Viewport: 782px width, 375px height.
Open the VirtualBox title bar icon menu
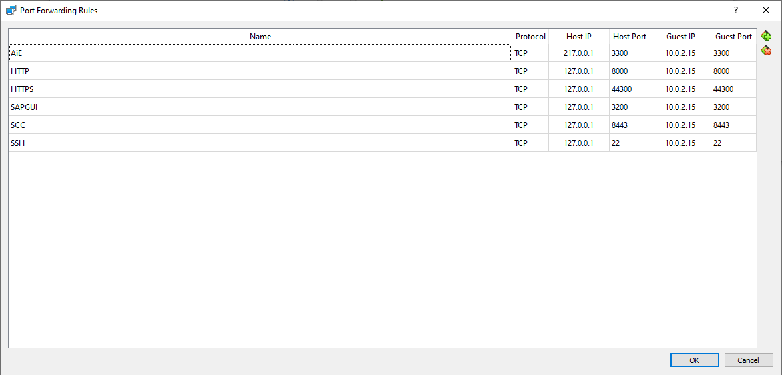point(11,11)
